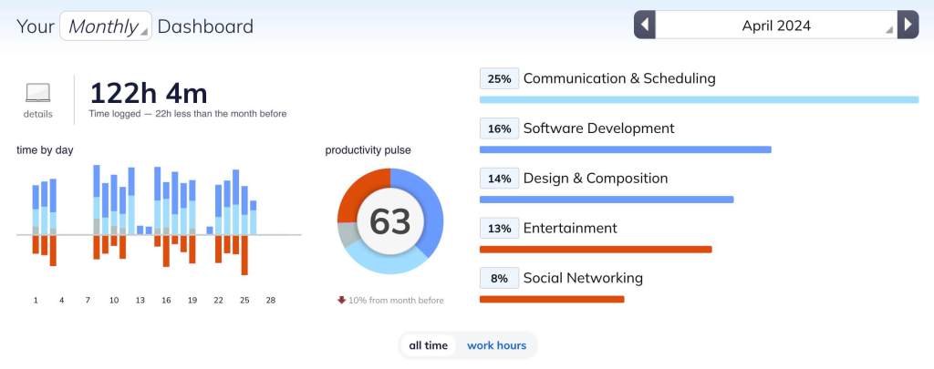Click the productivity pulse score 63
The width and height of the screenshot is (934, 369).
(x=389, y=221)
